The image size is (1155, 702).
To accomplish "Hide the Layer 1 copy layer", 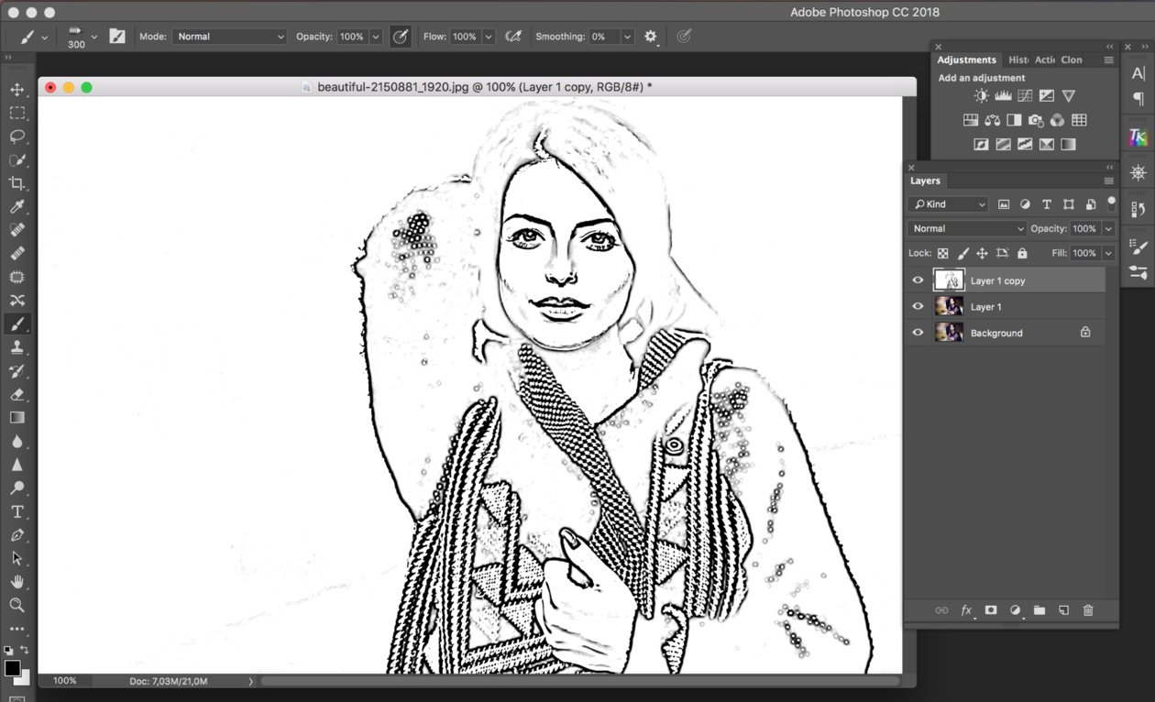I will point(918,280).
